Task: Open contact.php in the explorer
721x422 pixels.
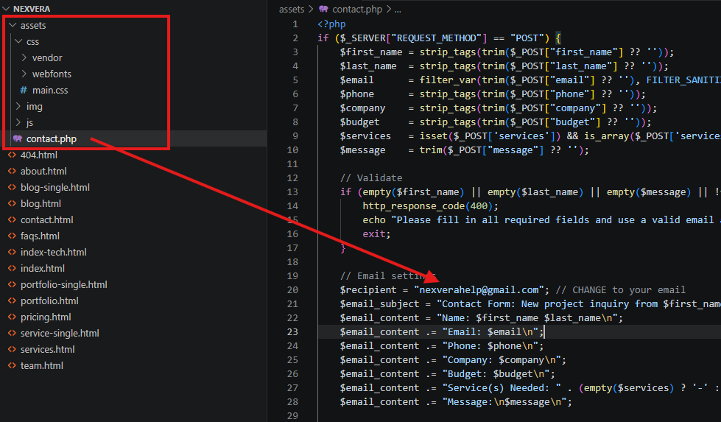Action: (x=52, y=139)
